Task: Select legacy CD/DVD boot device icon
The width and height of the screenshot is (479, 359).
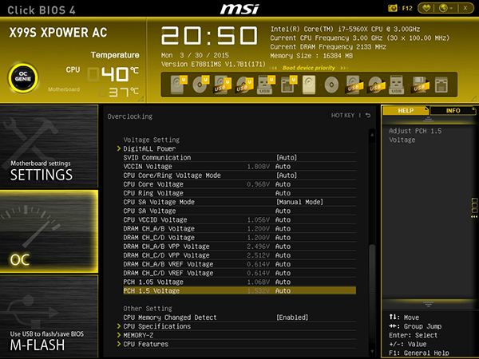Action: [331, 85]
